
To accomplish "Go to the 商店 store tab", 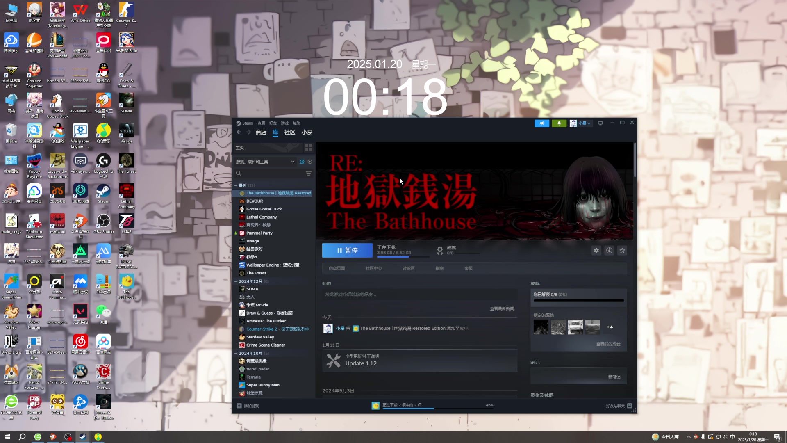I will (x=261, y=132).
